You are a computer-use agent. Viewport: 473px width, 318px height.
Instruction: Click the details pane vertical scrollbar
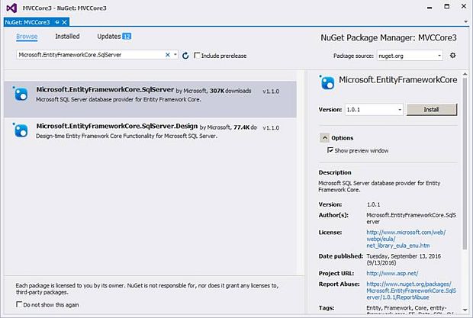(465, 162)
